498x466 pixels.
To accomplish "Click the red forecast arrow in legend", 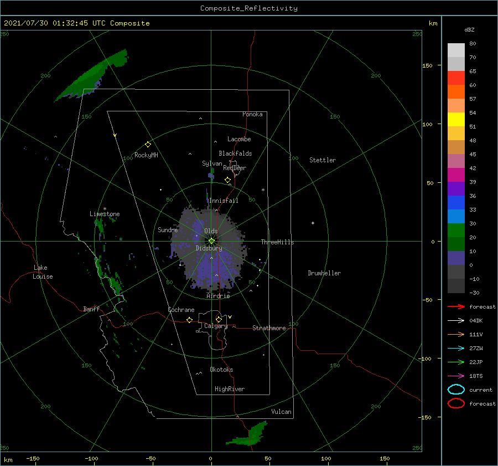I will [x=456, y=306].
